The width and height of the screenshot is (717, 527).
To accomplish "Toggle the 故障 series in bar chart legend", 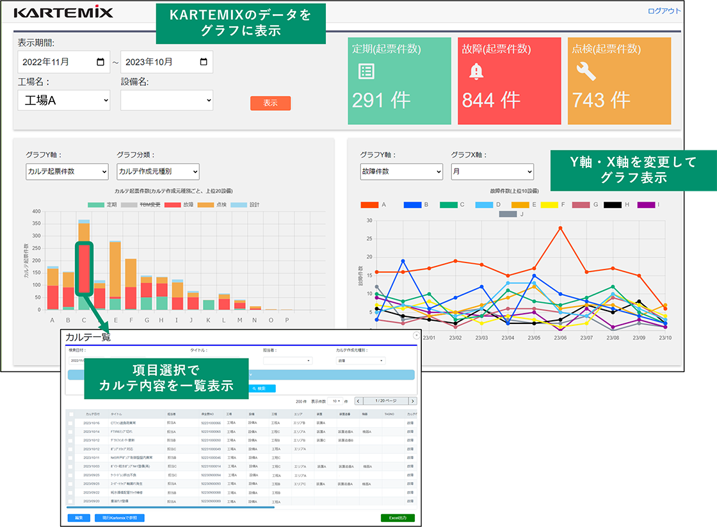I will 179,205.
